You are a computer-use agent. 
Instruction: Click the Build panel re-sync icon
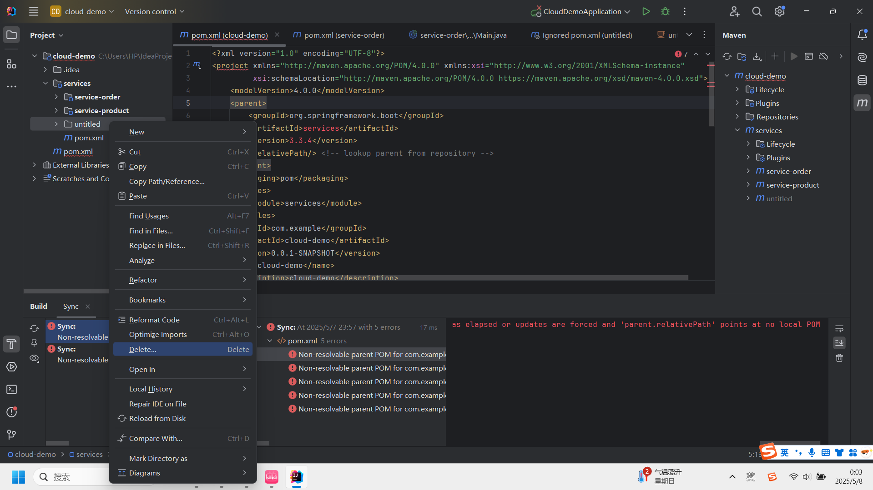[34, 328]
